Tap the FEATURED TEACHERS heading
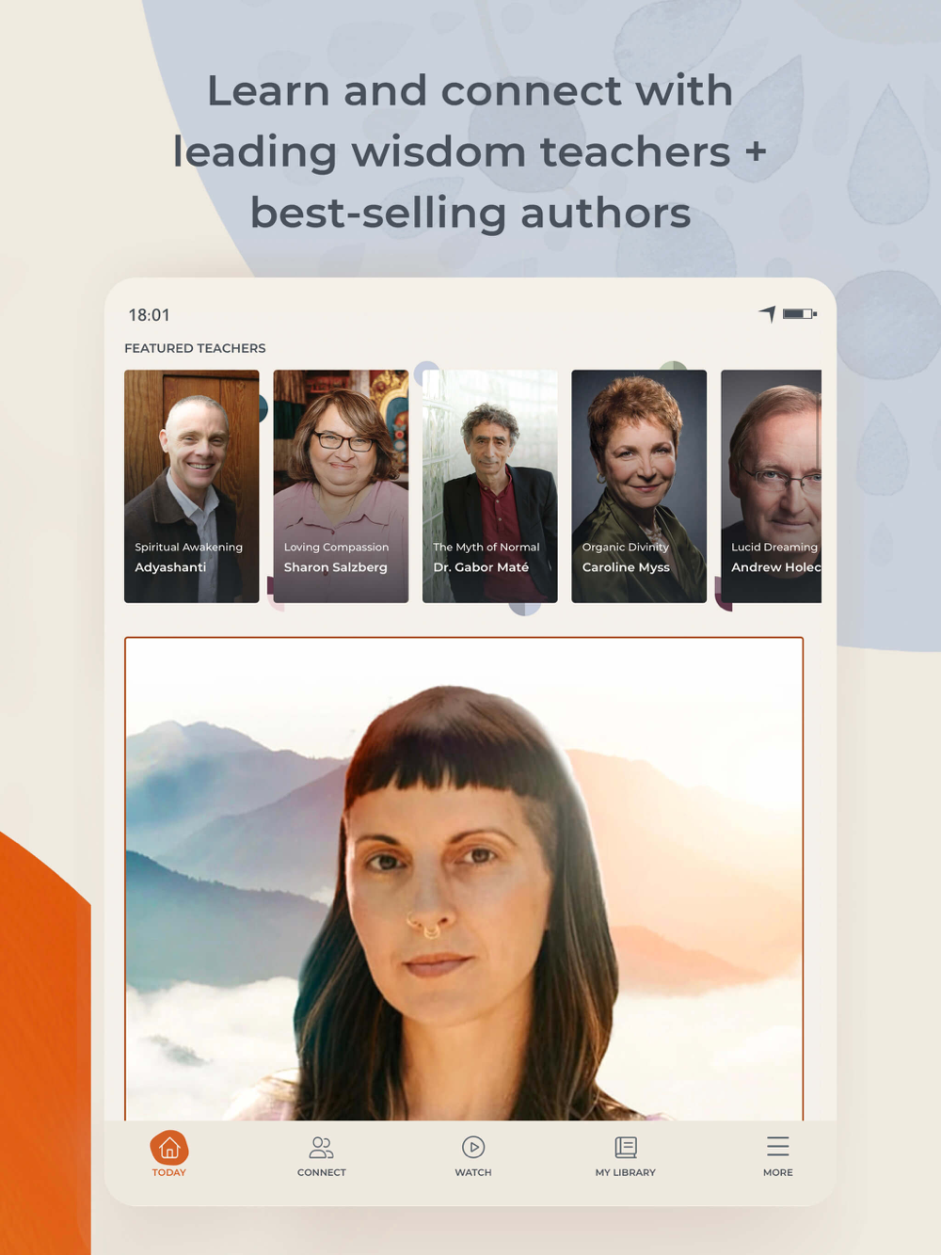The width and height of the screenshot is (941, 1255). coord(195,348)
